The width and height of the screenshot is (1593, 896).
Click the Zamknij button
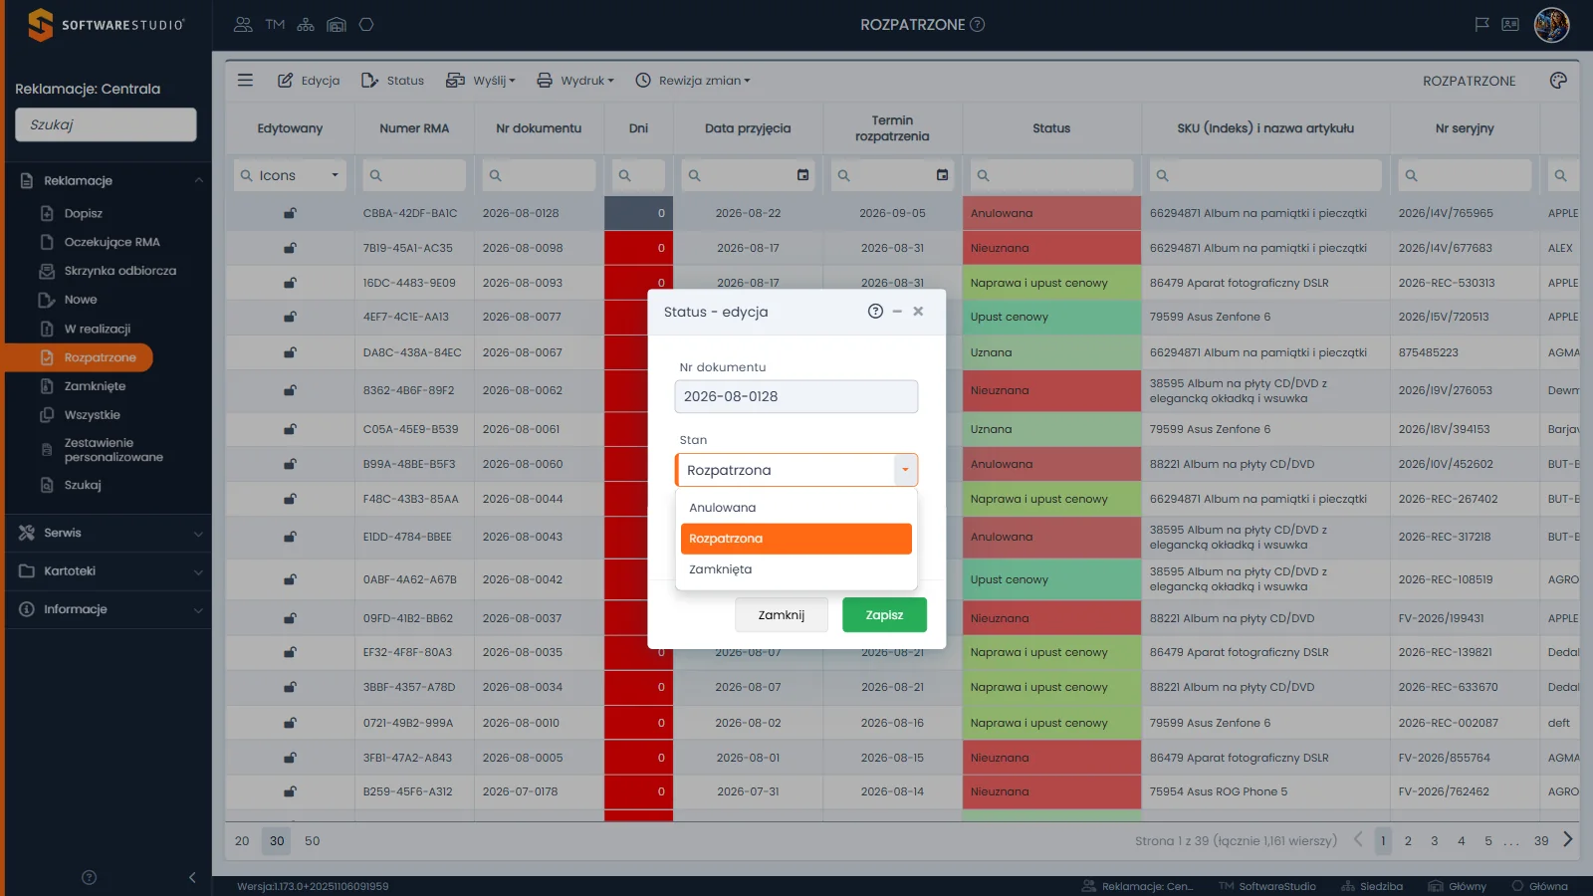[782, 615]
